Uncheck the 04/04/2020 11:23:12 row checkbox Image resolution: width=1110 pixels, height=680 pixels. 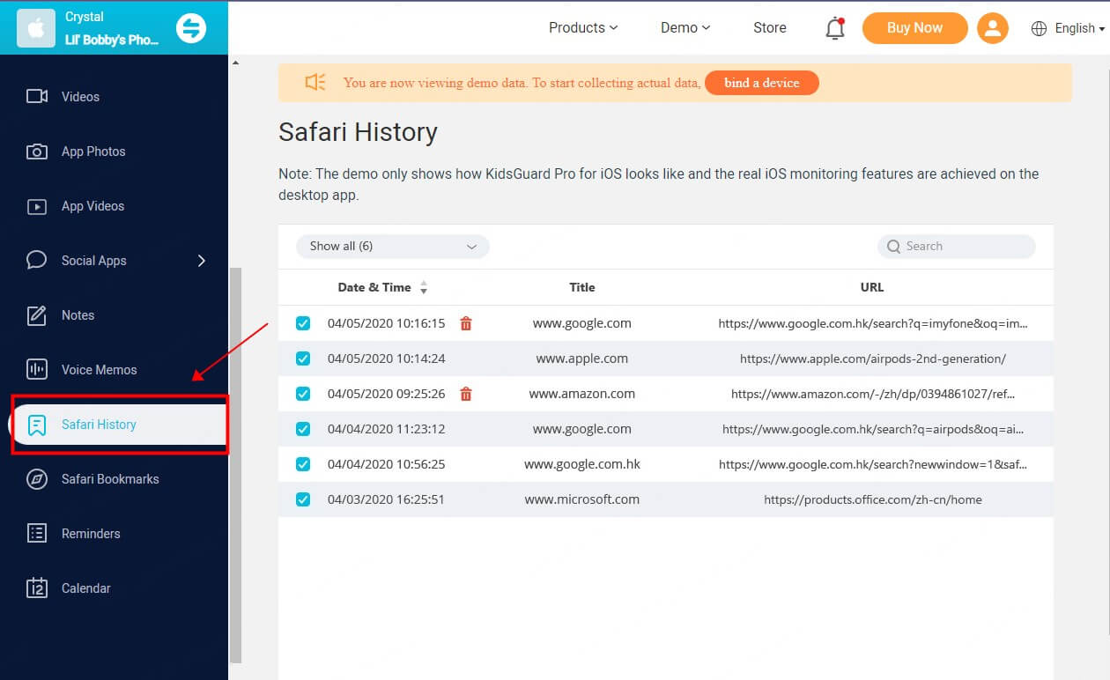[303, 429]
